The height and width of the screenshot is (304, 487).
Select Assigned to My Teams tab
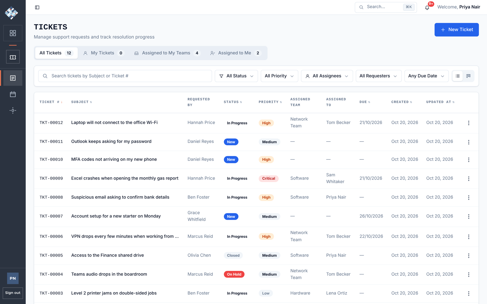coord(167,53)
